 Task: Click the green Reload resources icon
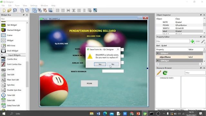coord(165,73)
